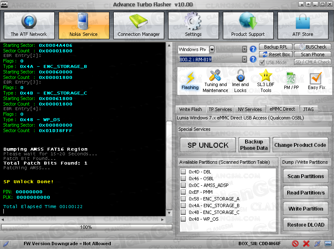
Task: Expand the Windows Phone platform dropdown
Action: (212, 49)
